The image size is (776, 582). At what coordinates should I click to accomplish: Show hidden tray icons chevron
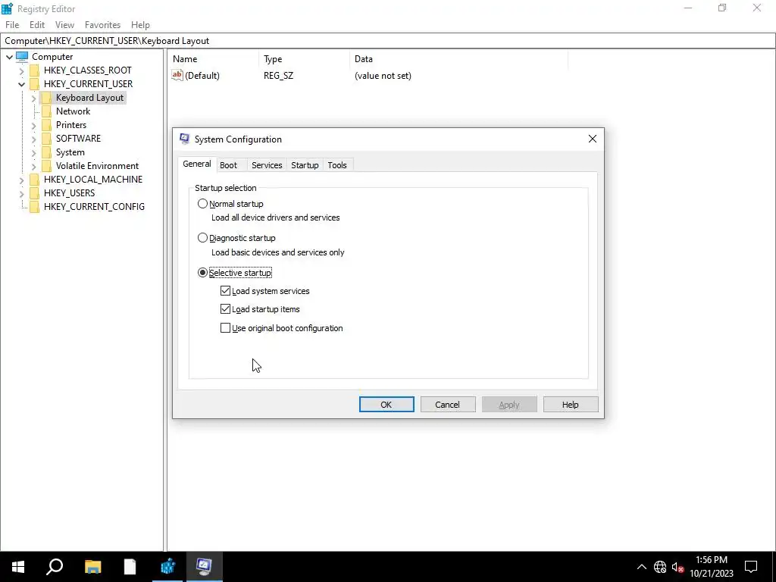(x=641, y=567)
